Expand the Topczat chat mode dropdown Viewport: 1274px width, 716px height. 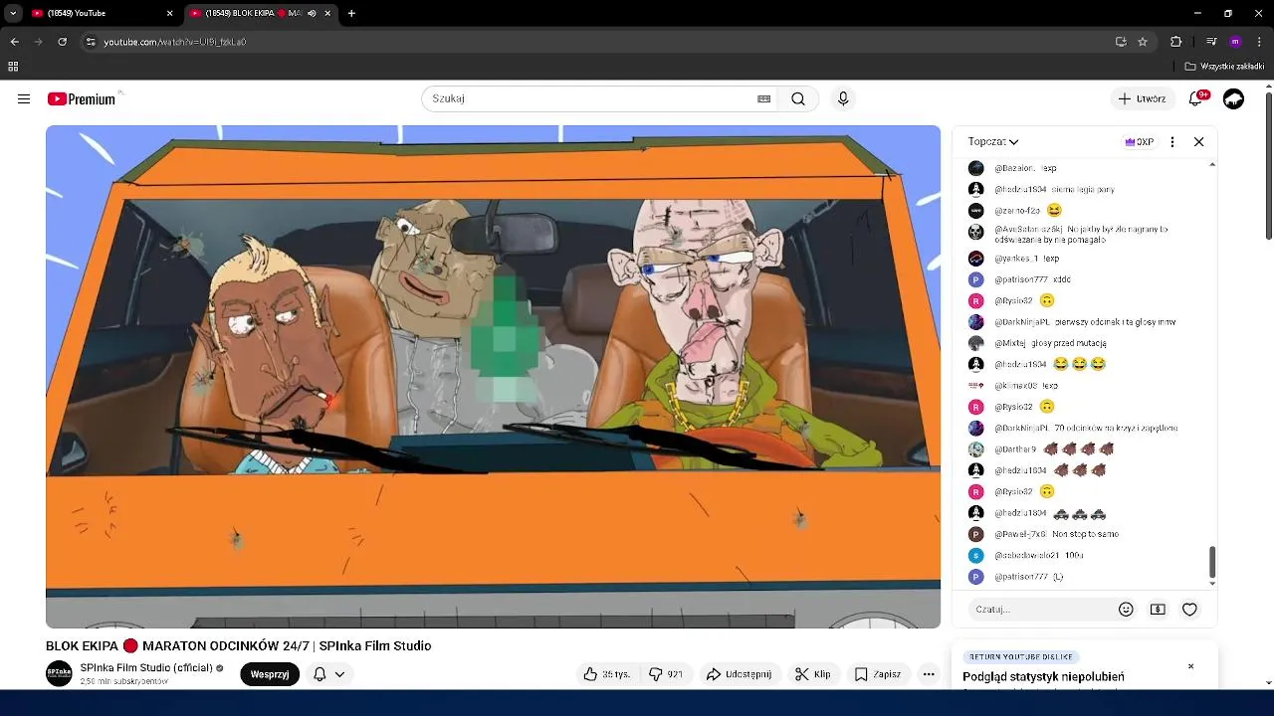993,141
